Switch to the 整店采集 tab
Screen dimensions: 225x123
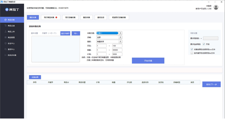coord(86,17)
